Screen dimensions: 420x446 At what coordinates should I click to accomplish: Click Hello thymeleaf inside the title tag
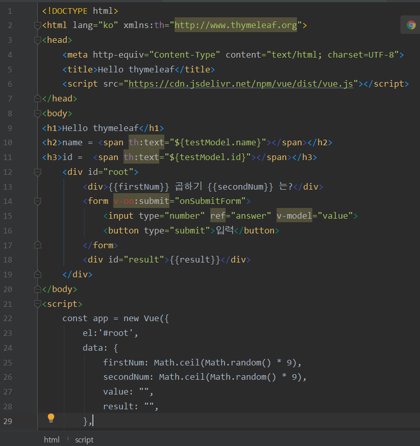coord(136,69)
